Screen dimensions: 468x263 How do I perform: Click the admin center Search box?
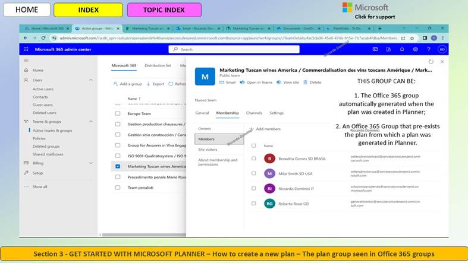(234, 49)
